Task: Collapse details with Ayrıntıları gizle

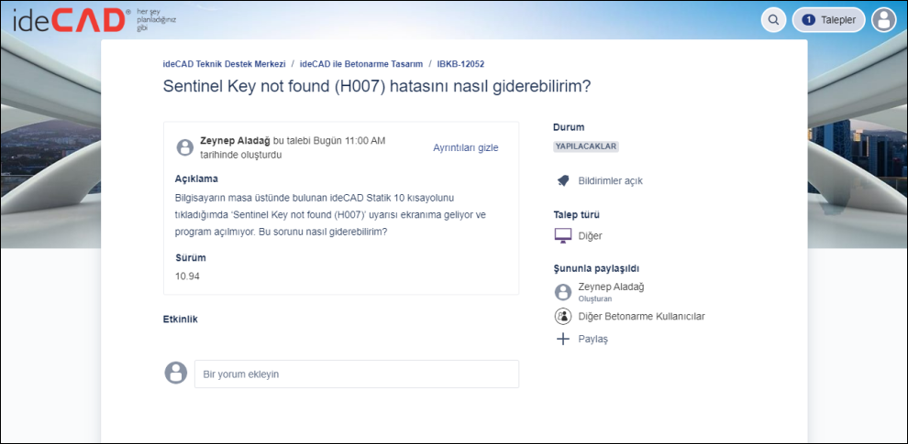Action: pos(466,146)
